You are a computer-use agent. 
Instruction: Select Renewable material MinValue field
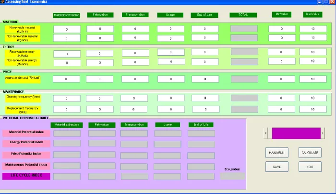pos(282,29)
